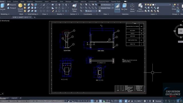This screenshot has height=103, width=183.
Task: Open Layer Properties manager
Action: click(x=140, y=8)
